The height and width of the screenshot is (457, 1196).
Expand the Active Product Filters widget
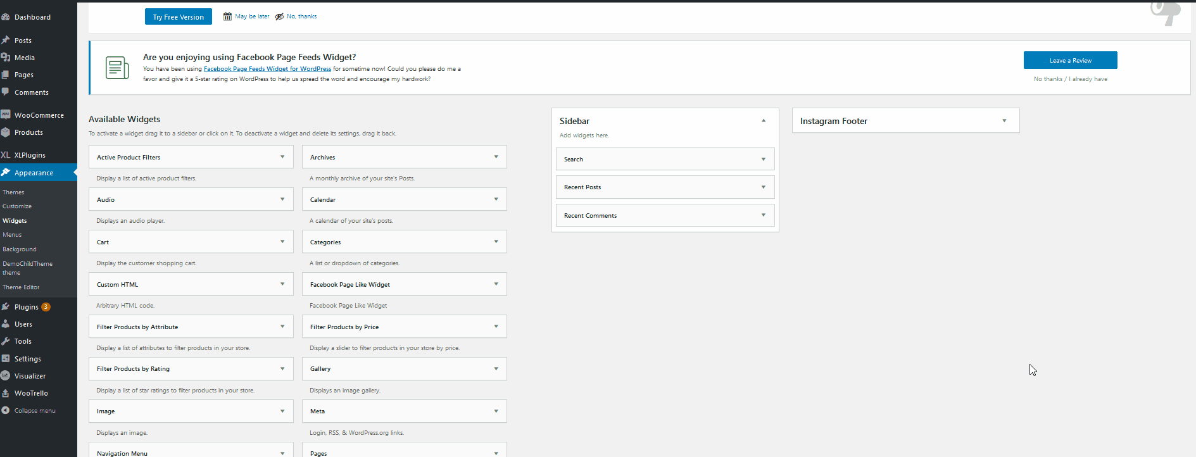coord(282,157)
